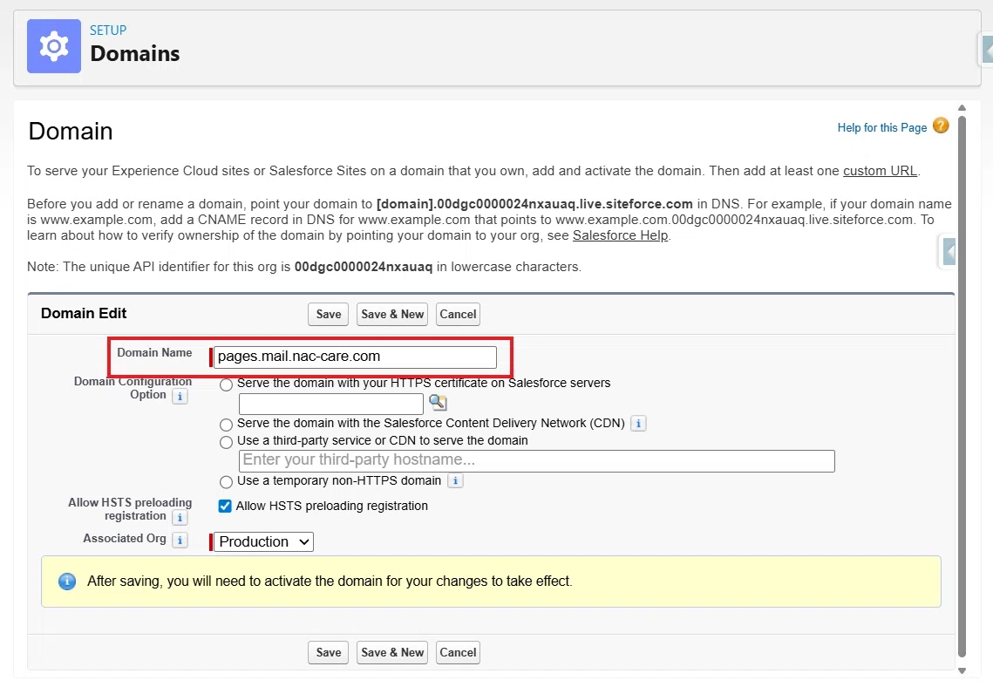Open the Associated Org Production dropdown

click(263, 542)
